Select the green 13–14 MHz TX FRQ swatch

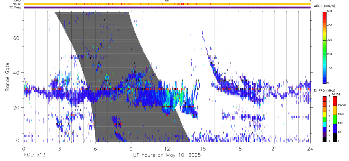[x=325, y=119]
